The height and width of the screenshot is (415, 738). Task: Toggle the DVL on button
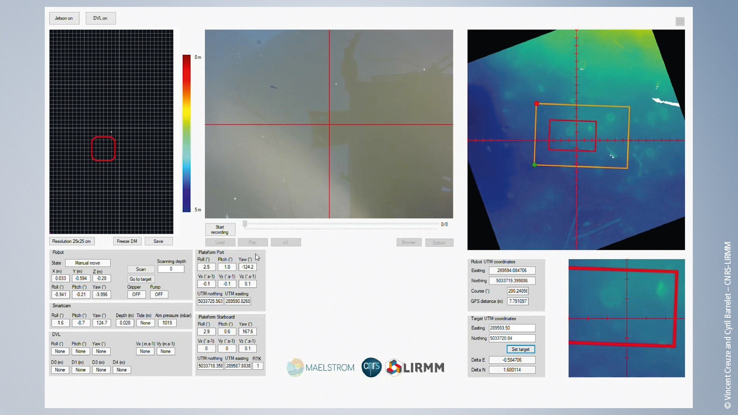click(x=101, y=18)
